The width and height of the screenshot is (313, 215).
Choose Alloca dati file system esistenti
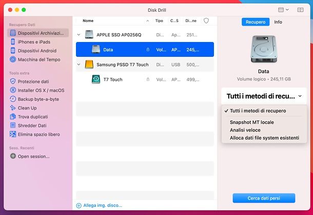(x=264, y=138)
